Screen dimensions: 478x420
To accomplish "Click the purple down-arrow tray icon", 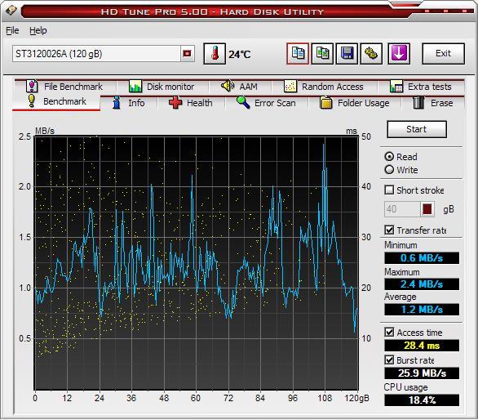I will [399, 54].
